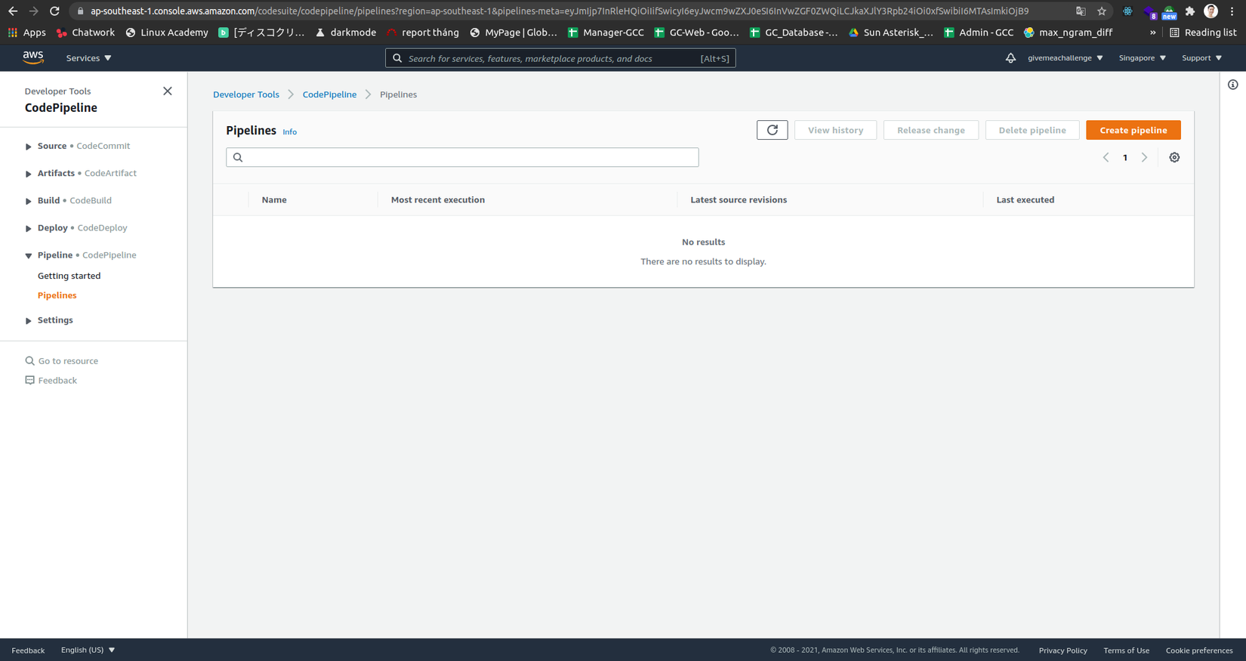
Task: Refresh the pipelines list
Action: (772, 130)
